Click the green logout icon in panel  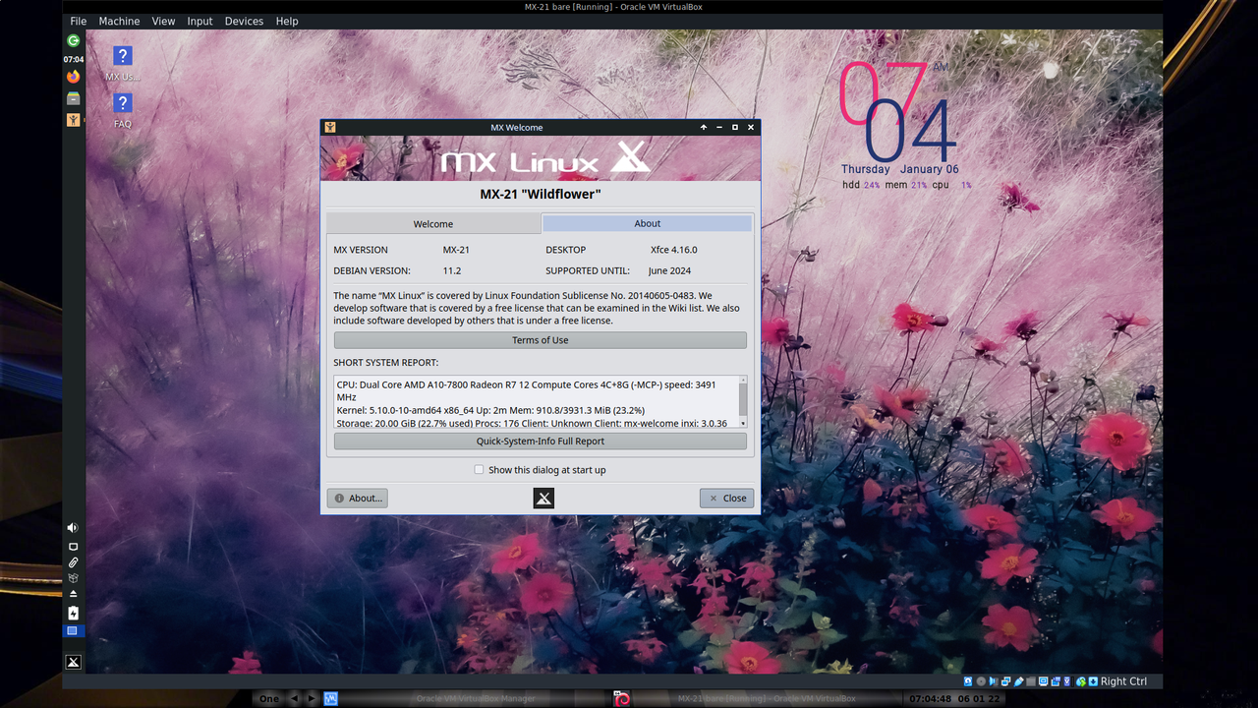pos(73,40)
